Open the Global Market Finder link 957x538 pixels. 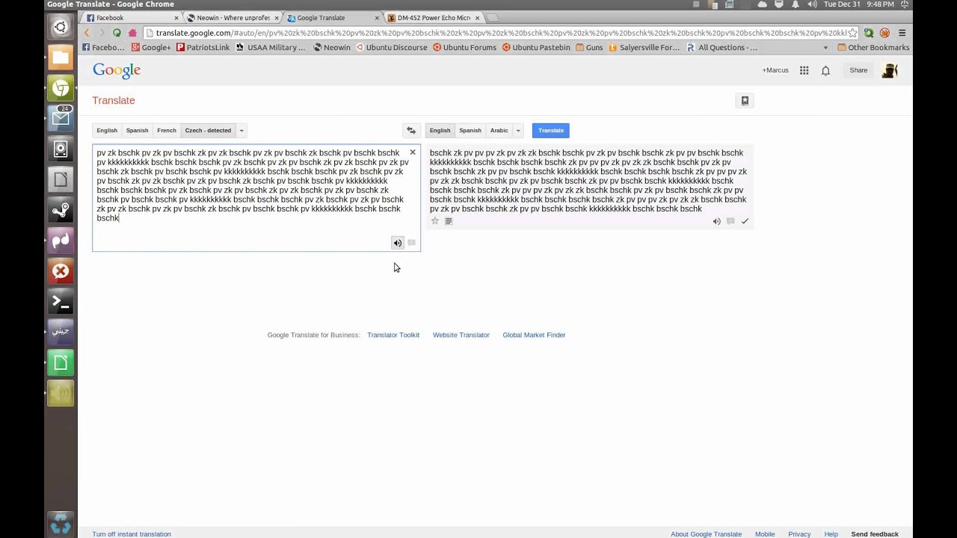(534, 335)
